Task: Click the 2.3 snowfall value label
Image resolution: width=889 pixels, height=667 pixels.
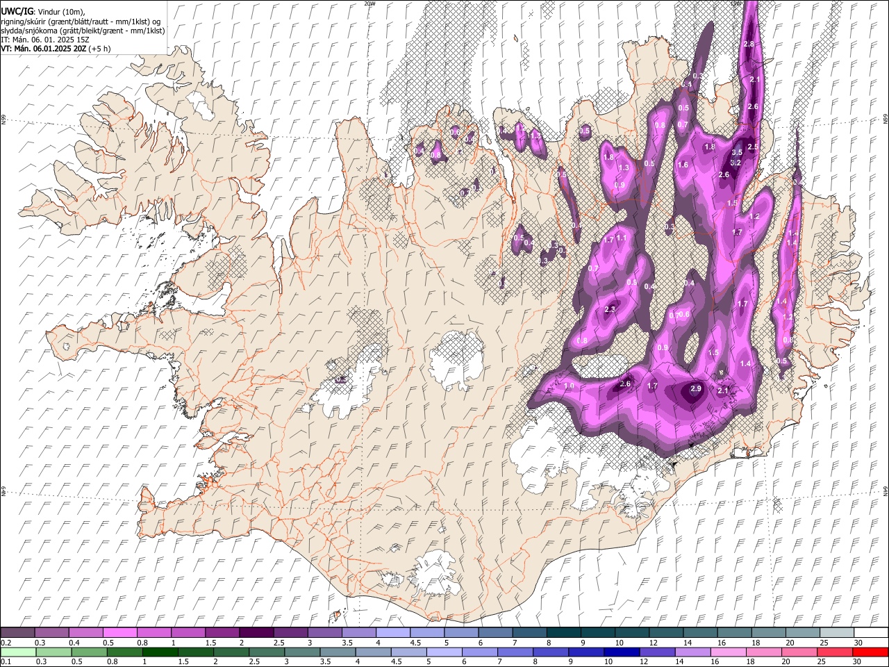Action: 610,309
